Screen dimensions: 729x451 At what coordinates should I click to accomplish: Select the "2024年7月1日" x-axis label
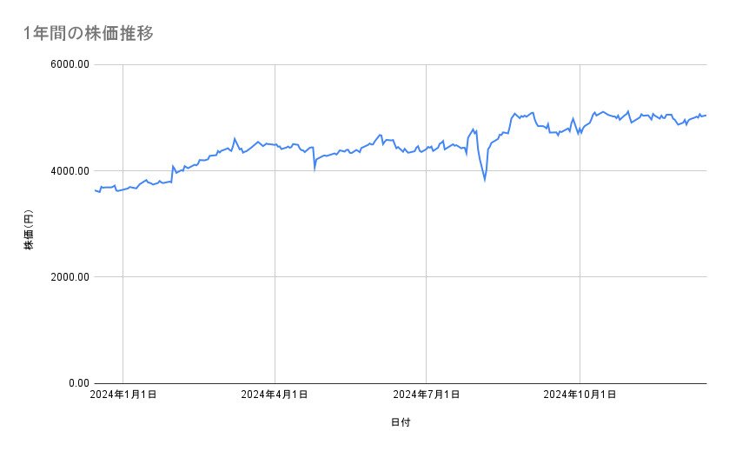(x=427, y=395)
